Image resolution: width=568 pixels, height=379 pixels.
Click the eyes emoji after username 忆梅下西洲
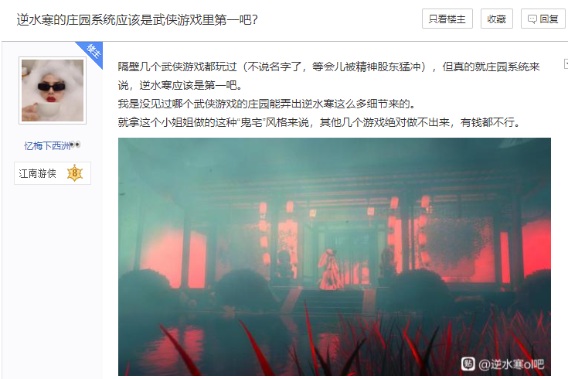pos(76,145)
